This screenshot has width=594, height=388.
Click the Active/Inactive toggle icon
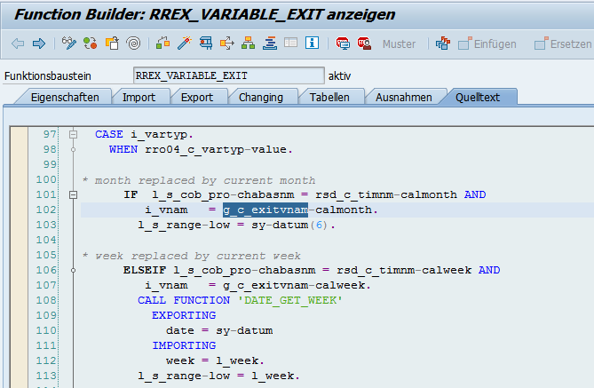click(91, 44)
